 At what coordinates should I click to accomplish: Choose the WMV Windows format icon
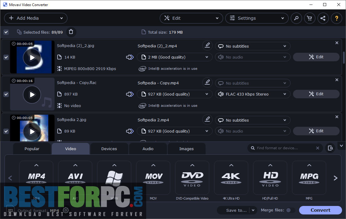(114, 177)
